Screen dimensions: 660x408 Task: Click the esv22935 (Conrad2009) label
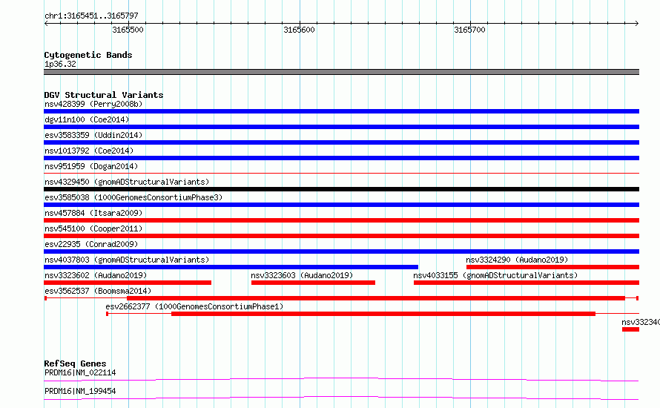point(91,244)
